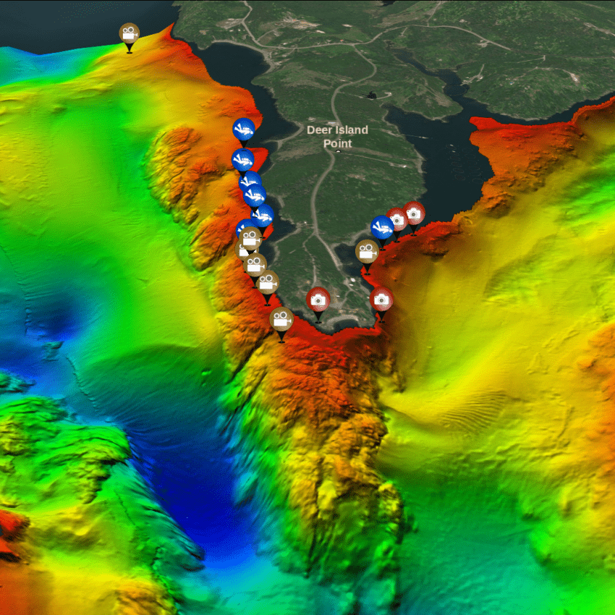Click the second-lowest video marker on west shore
Image resolution: width=615 pixels, height=615 pixels.
(x=268, y=282)
